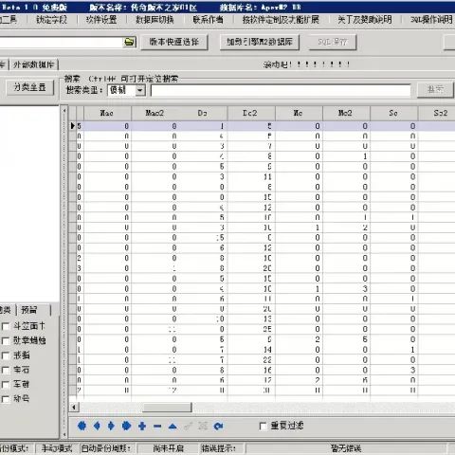Click the search button right of search box

(436, 90)
